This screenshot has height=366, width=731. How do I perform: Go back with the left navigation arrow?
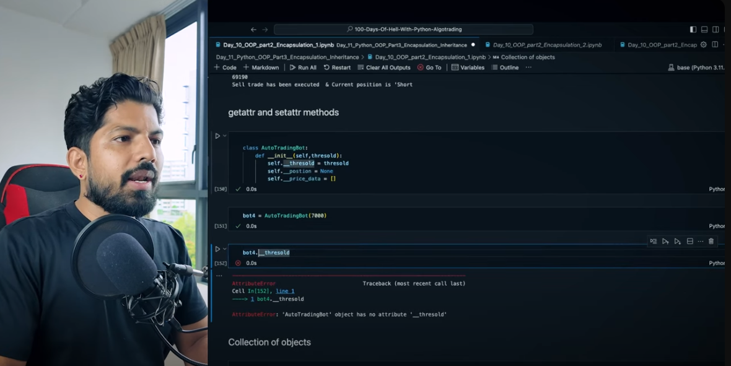253,29
